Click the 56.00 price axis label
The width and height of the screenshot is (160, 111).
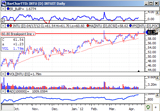(x=152, y=43)
